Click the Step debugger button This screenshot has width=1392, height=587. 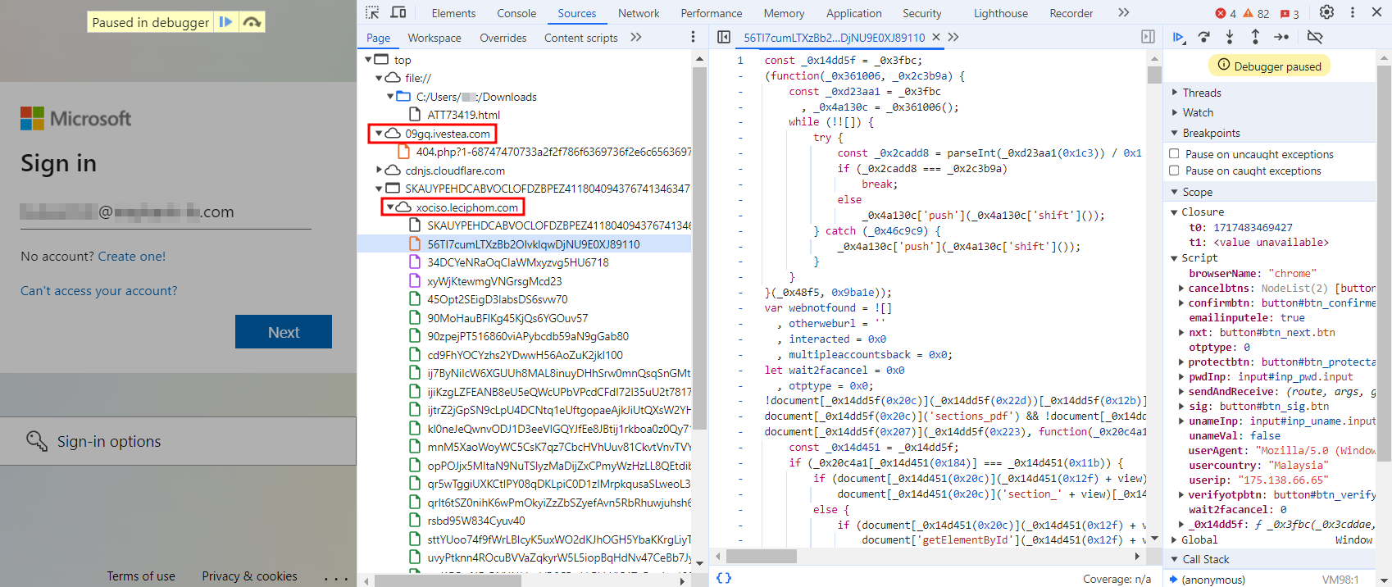click(x=1281, y=37)
